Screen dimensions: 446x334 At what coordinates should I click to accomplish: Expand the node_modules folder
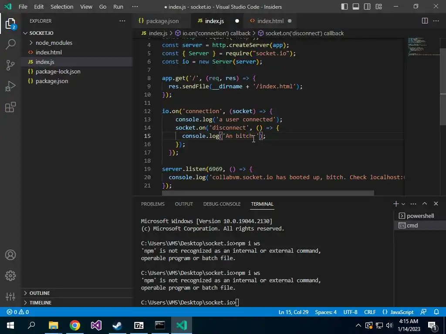[77, 43]
